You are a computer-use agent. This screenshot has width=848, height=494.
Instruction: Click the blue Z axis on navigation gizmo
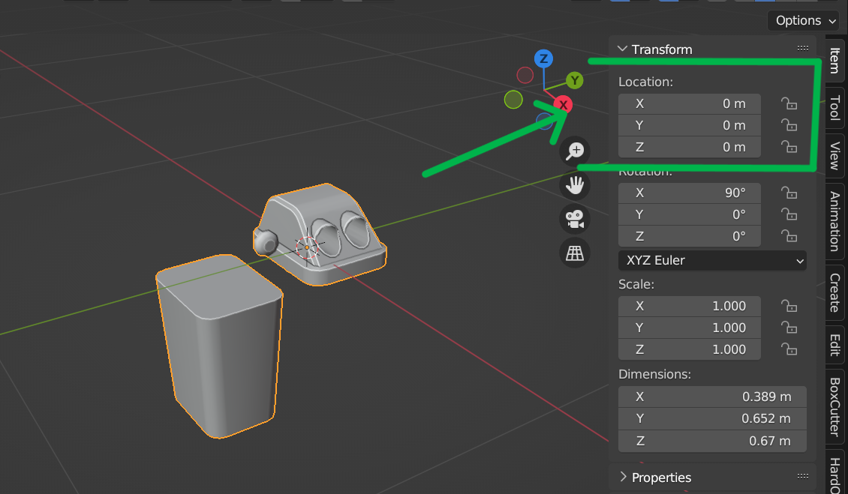coord(543,58)
